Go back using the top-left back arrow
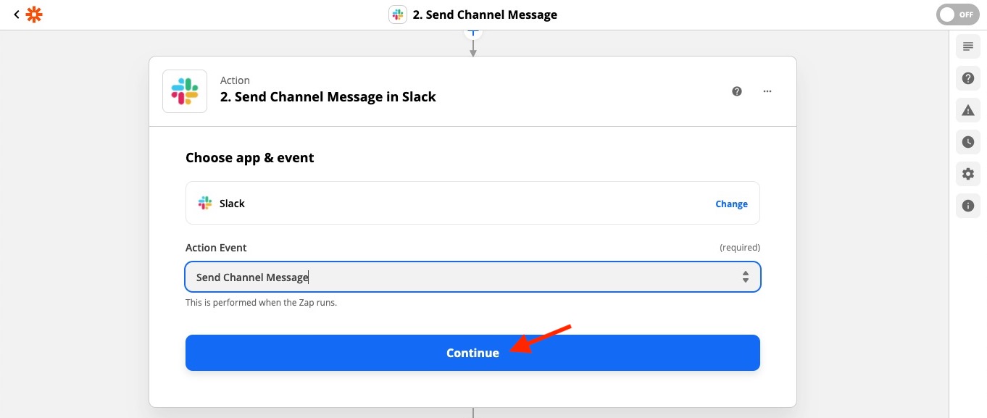The height and width of the screenshot is (418, 987). click(16, 14)
